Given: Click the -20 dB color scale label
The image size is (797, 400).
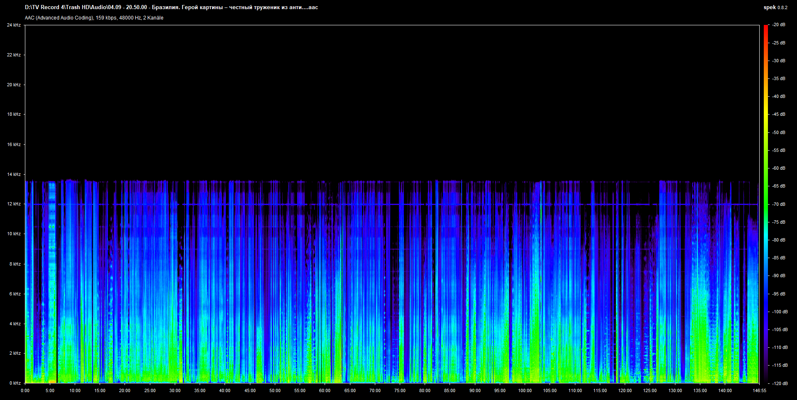Looking at the screenshot, I should (x=779, y=25).
